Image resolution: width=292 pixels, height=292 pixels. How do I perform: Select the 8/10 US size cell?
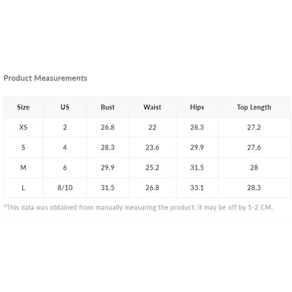pos(65,188)
